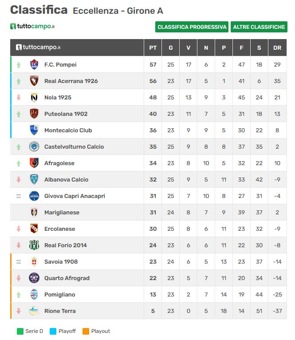
Task: Click the green Serie D legend swatch
Action: tap(20, 331)
